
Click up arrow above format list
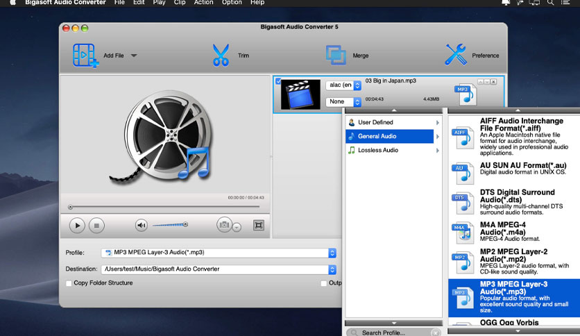[518, 110]
